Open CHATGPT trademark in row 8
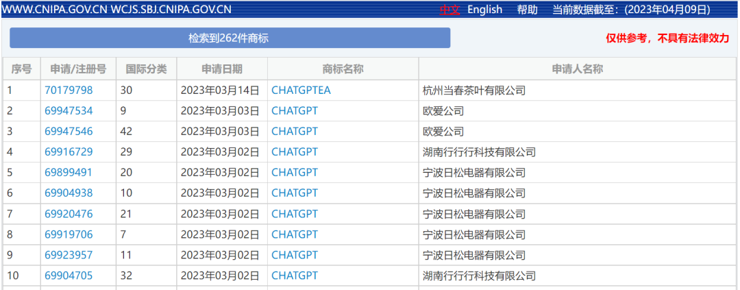Screen dimensions: 740x290 [x=295, y=234]
